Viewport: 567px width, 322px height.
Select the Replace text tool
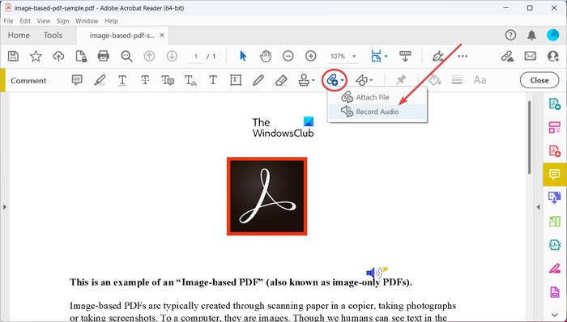[x=168, y=80]
